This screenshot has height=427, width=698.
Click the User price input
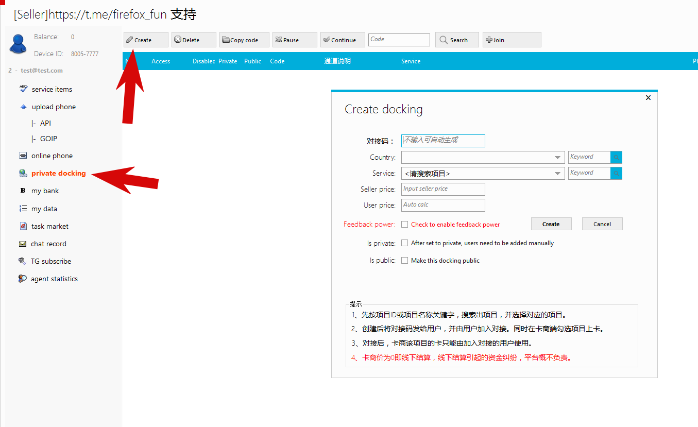(x=443, y=205)
